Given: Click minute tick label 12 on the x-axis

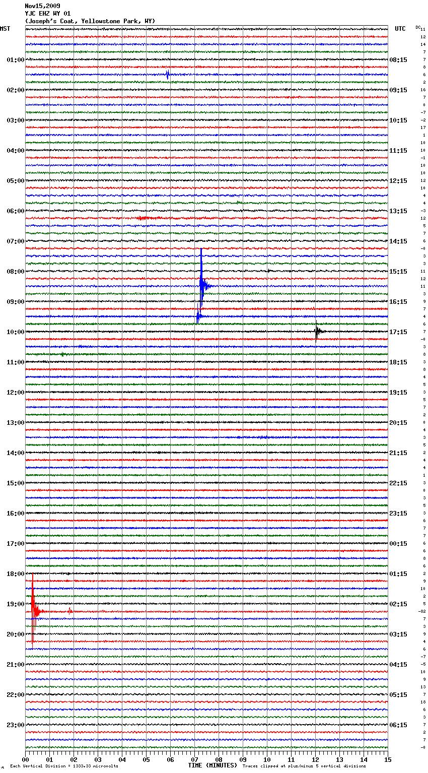Looking at the screenshot, I should click(315, 759).
